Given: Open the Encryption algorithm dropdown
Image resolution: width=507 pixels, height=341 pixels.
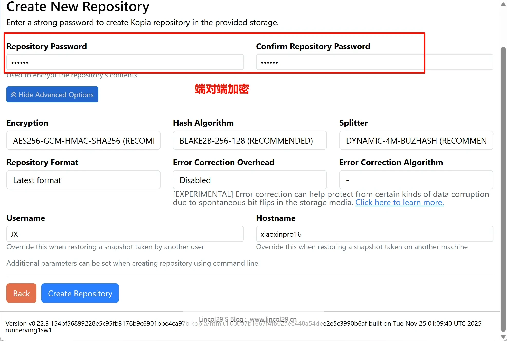Looking at the screenshot, I should point(83,140).
